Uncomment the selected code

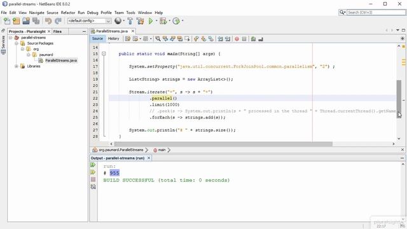tap(261, 39)
